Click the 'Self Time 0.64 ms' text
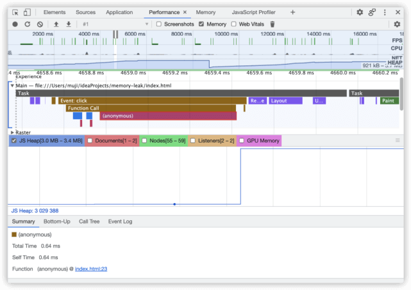This screenshot has height=290, width=411. click(x=35, y=257)
